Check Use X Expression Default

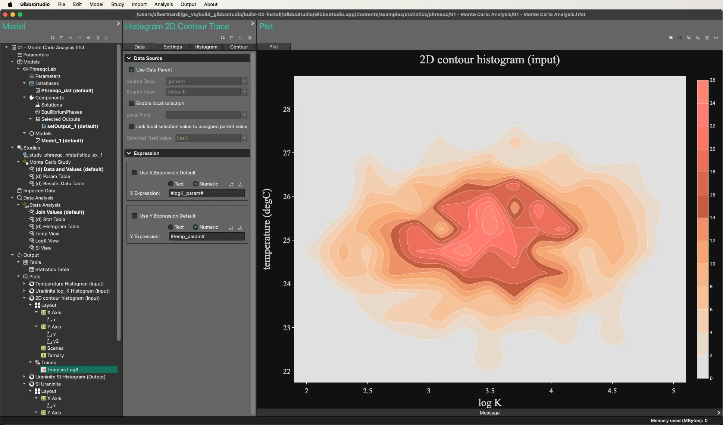coord(135,173)
